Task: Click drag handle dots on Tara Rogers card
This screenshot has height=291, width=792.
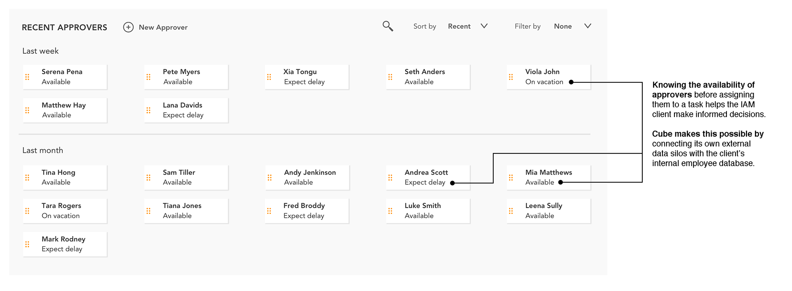Action: coord(27,211)
